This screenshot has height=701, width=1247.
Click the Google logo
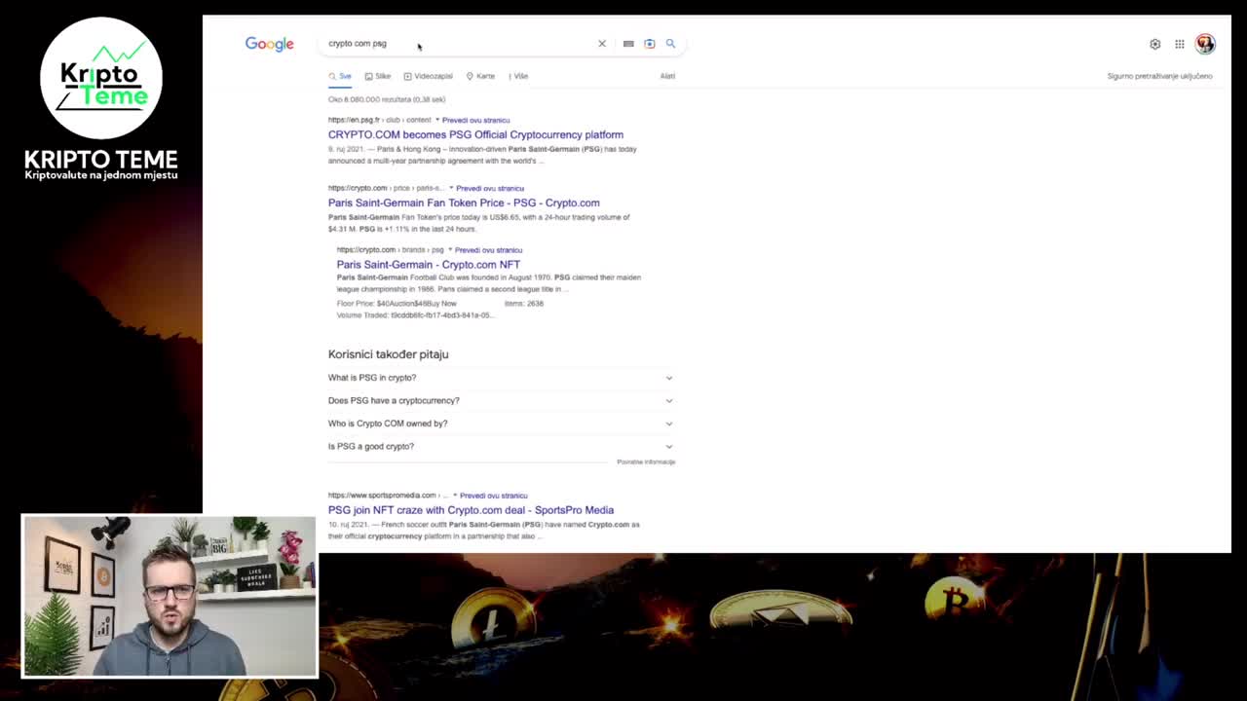[269, 44]
